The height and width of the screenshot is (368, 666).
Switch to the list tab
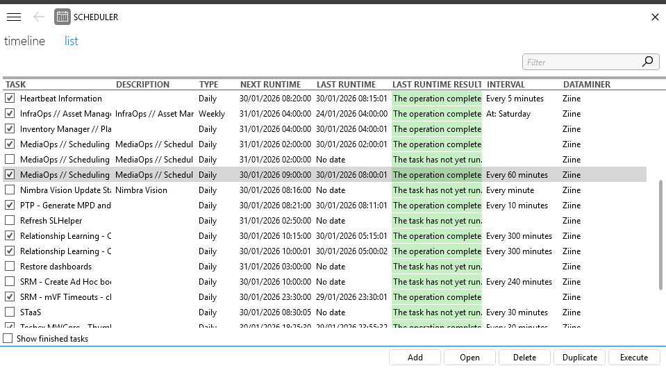72,41
